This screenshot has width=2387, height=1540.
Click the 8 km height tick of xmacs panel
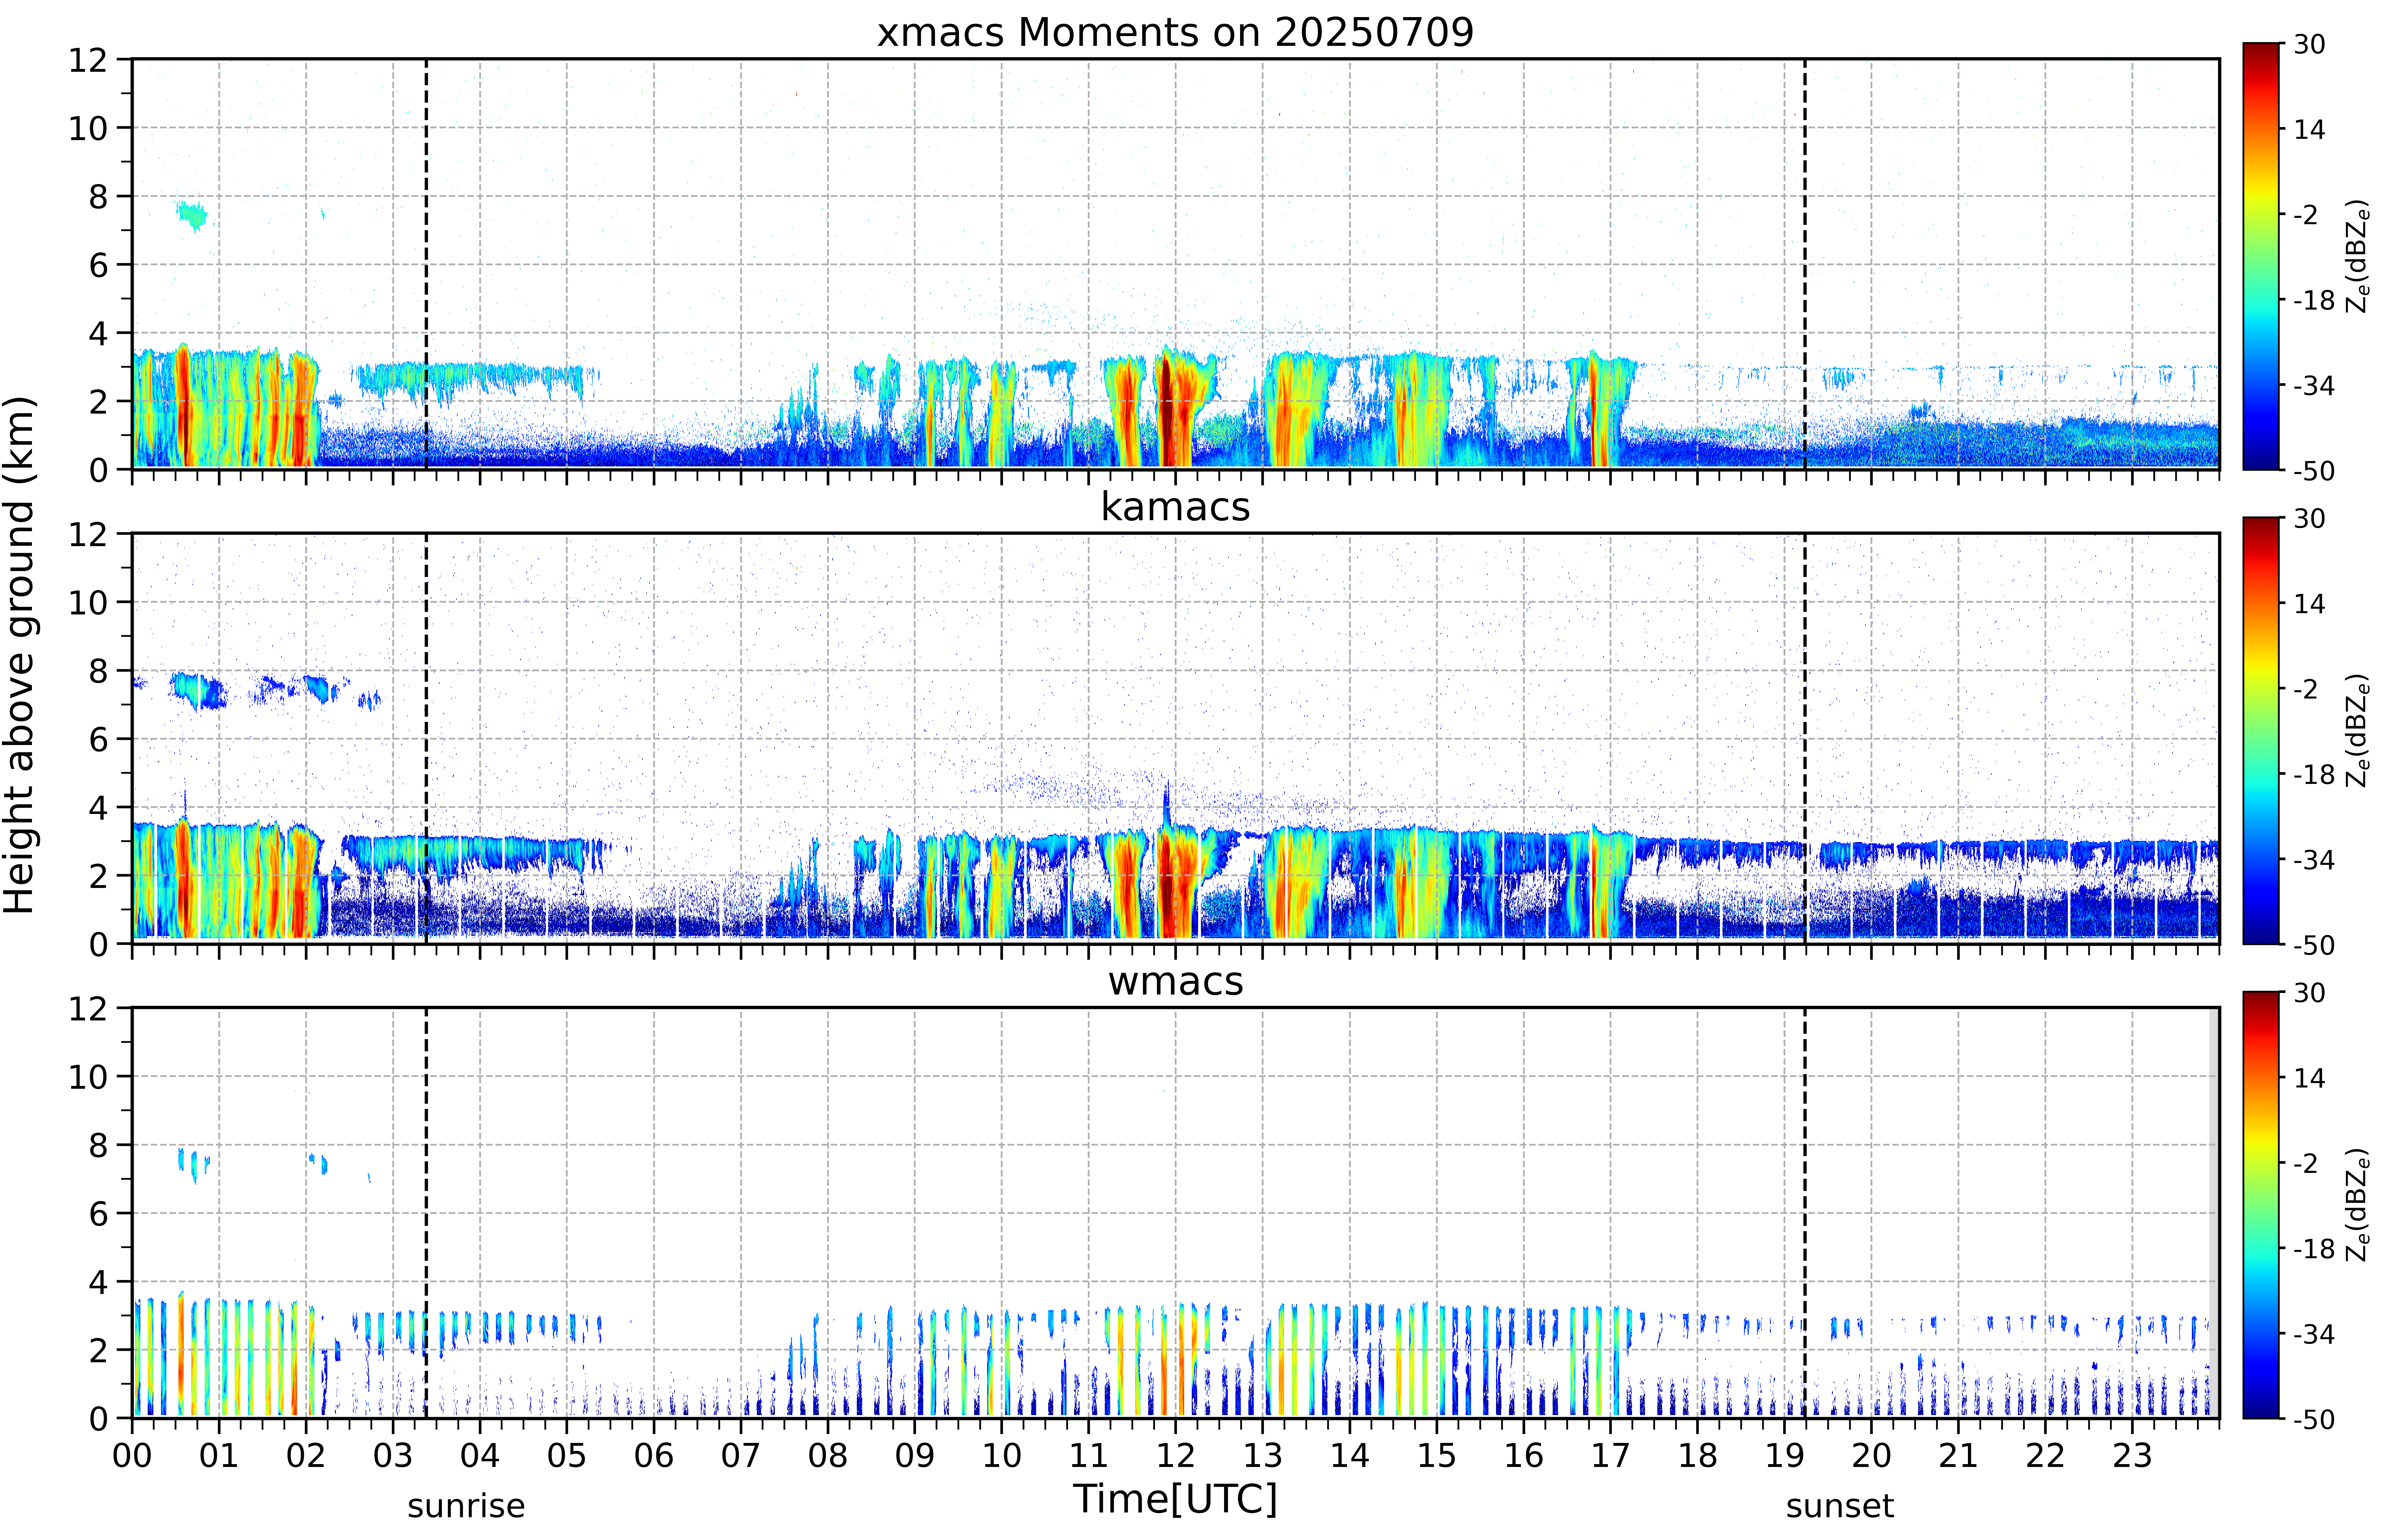tap(98, 197)
